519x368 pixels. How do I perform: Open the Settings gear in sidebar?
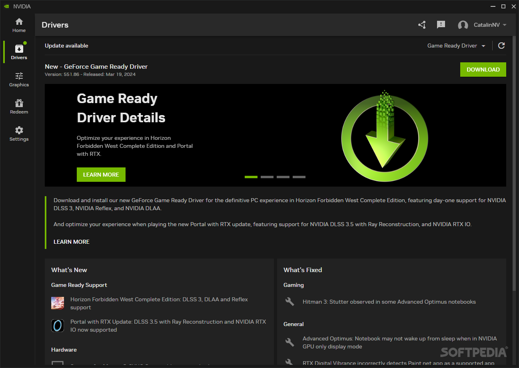19,133
